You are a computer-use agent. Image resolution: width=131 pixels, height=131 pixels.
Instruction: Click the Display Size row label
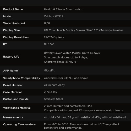coord(12,30)
